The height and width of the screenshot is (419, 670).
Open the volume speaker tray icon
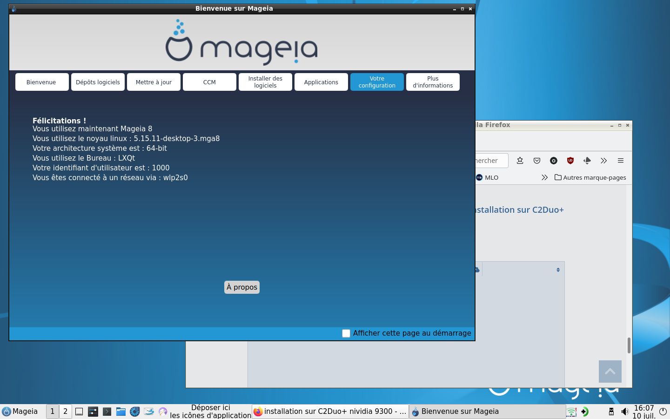tap(625, 412)
